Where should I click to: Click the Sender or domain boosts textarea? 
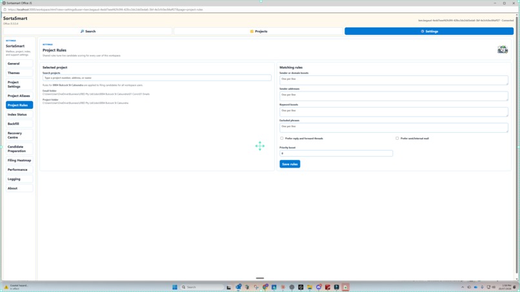[394, 80]
